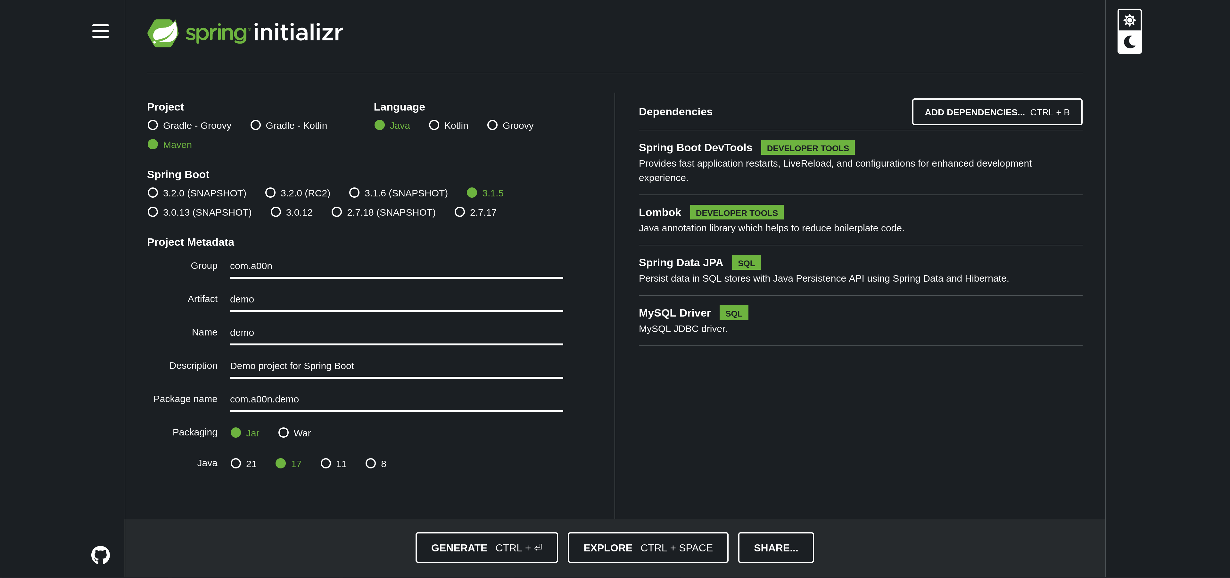
Task: Select Jar packaging
Action: coord(245,433)
